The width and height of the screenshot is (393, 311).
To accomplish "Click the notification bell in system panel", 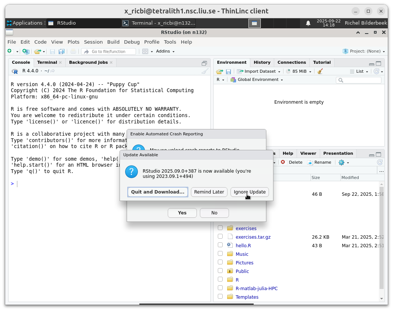I will (308, 23).
